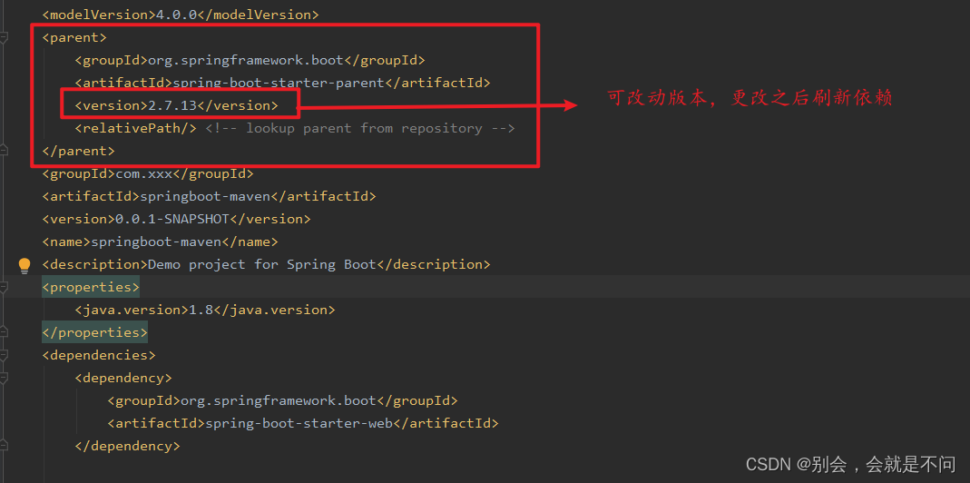Click the highlighted closing </properties> tag
Image resolution: width=970 pixels, height=483 pixels.
pos(94,332)
